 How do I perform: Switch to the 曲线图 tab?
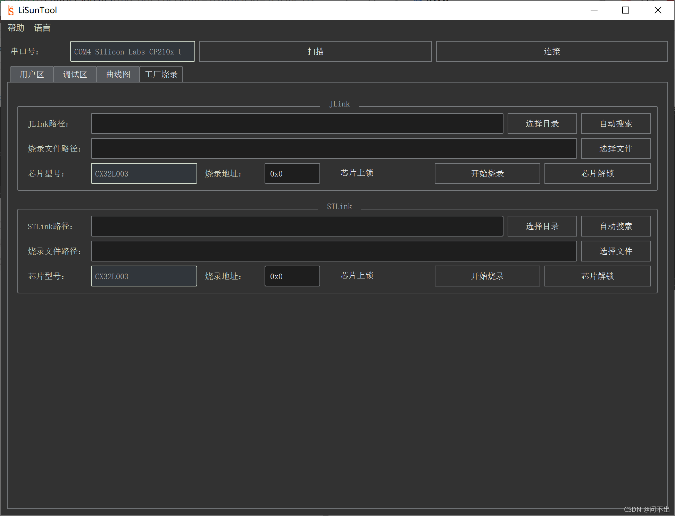tap(118, 74)
